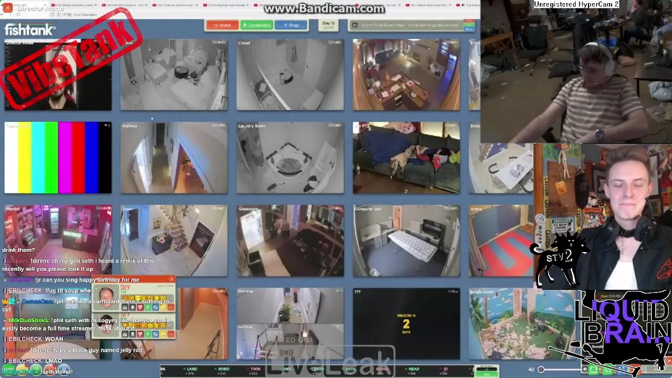Viewport: 672px width, 378px height.
Task: Click the "UNLOCKS IN 2 DAYS" text
Action: click(406, 324)
